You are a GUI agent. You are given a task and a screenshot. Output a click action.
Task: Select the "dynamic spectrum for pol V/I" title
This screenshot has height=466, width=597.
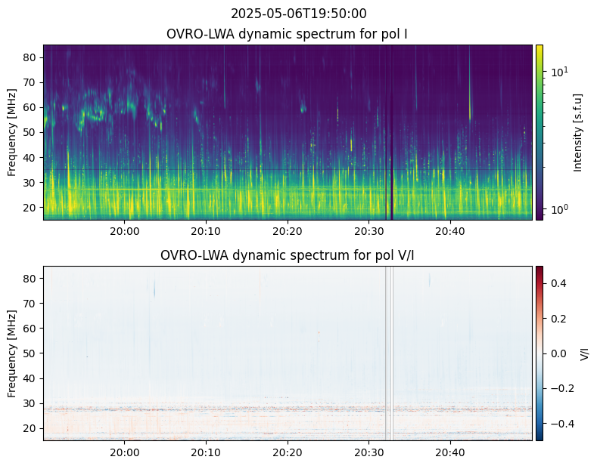click(287, 255)
